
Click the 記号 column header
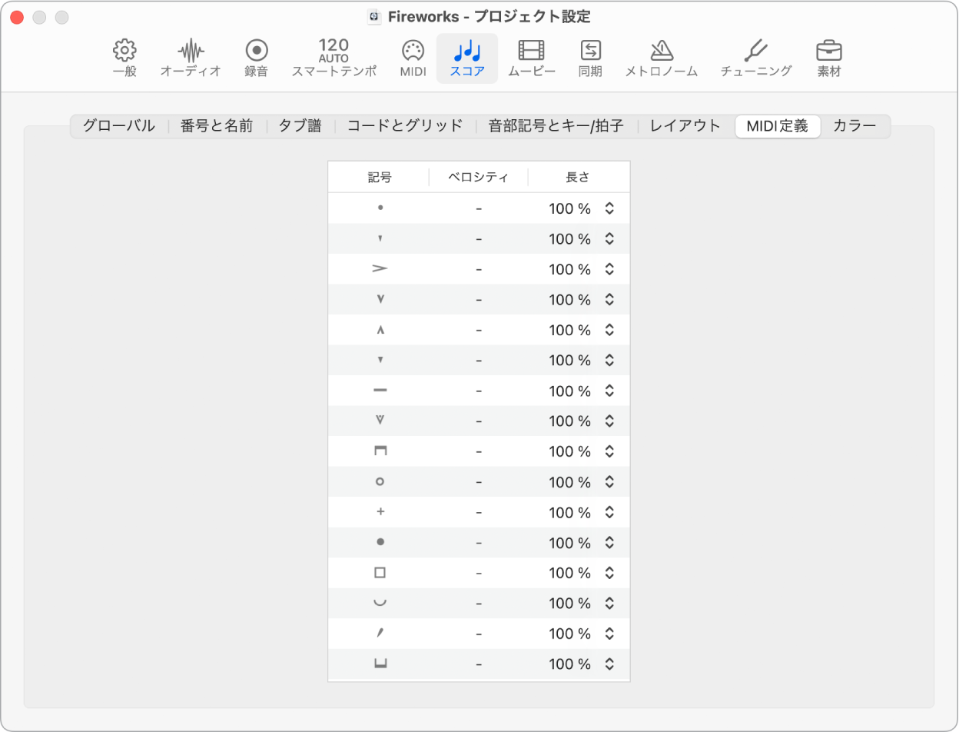tap(380, 176)
